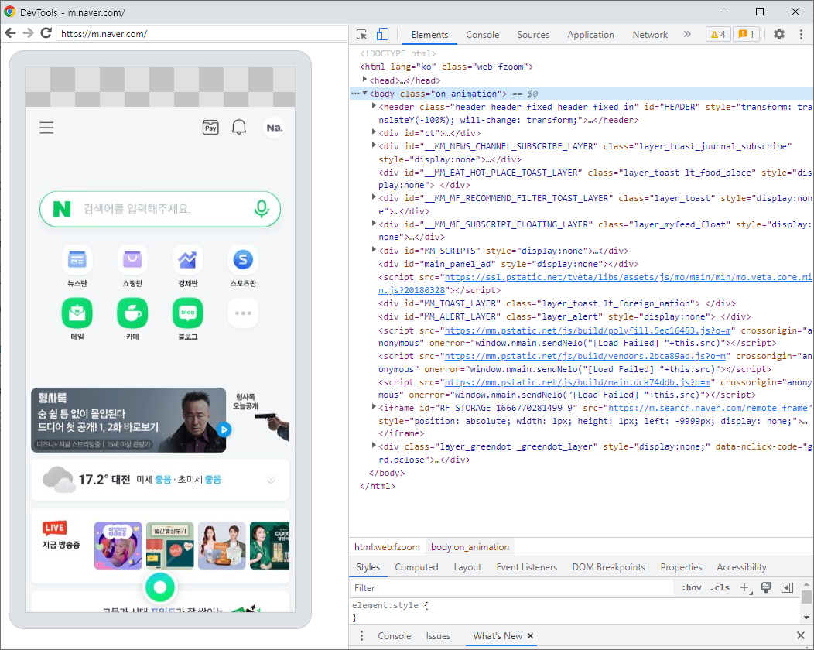Switch to the Sources tab

(532, 35)
